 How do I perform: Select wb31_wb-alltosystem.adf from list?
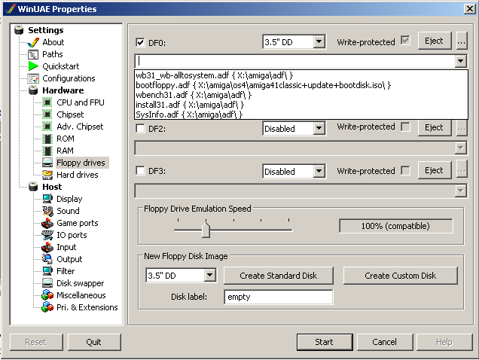[301, 75]
